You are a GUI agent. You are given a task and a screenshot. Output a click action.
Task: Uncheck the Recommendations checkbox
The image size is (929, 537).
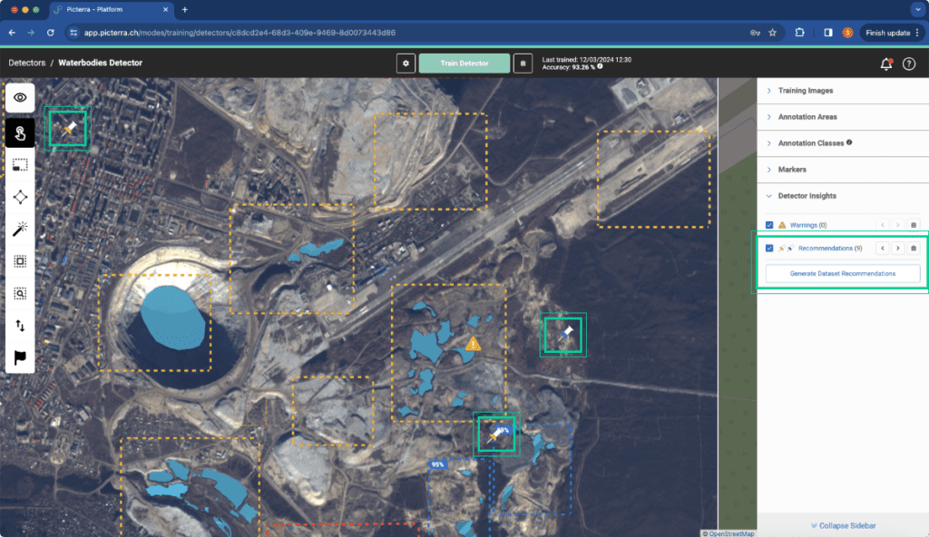[x=769, y=249]
